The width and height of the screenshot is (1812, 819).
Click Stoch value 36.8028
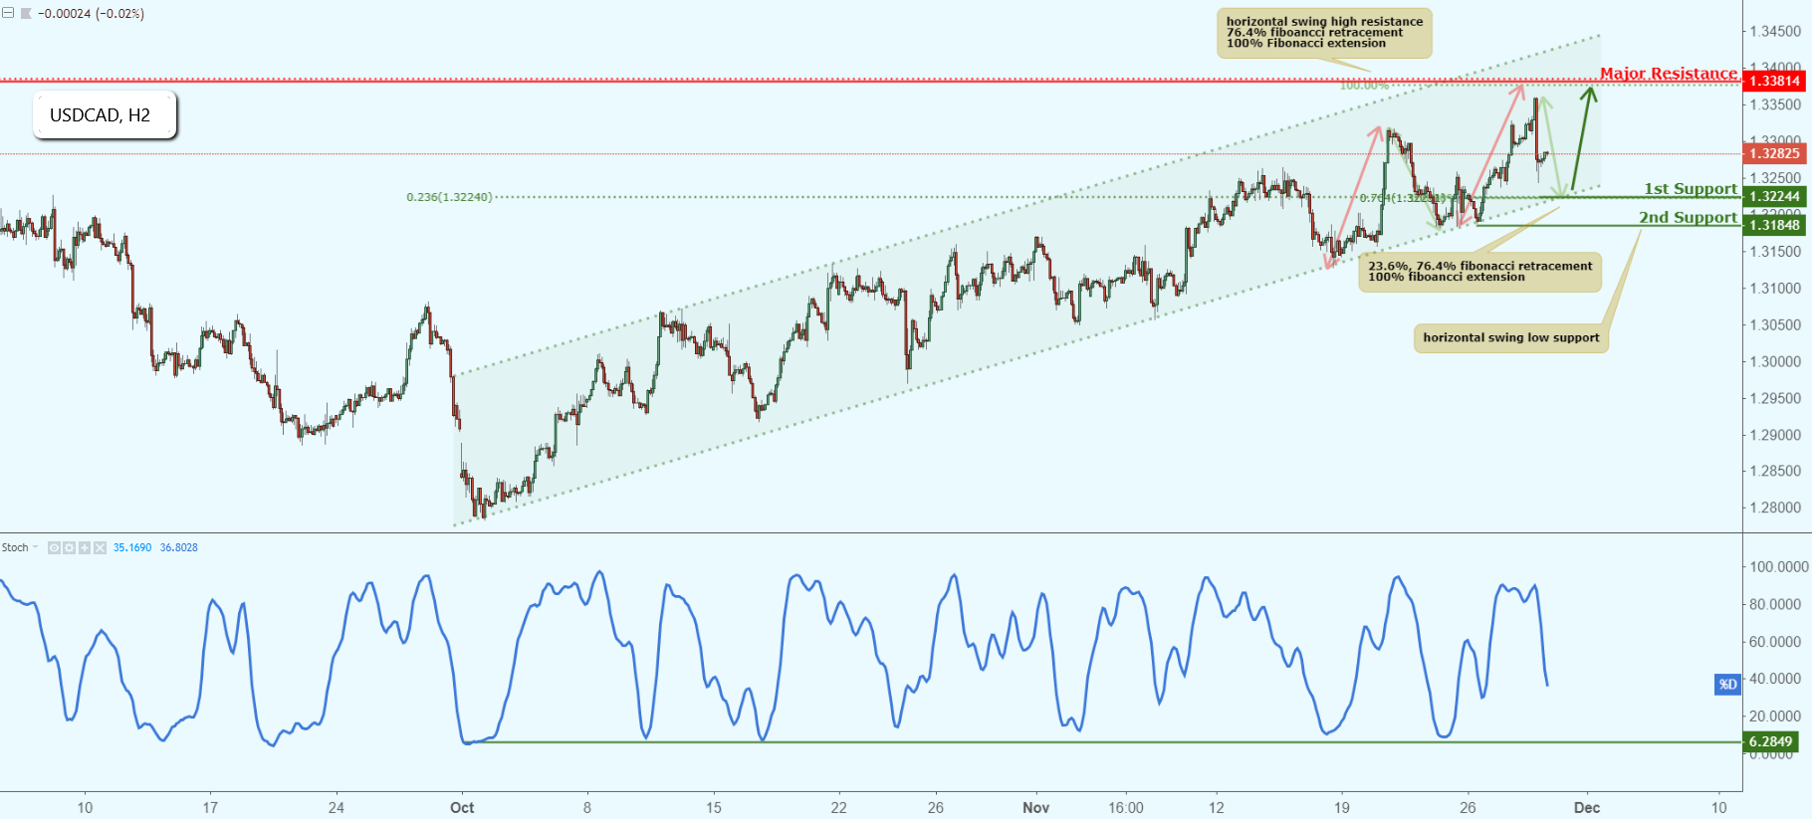click(179, 547)
